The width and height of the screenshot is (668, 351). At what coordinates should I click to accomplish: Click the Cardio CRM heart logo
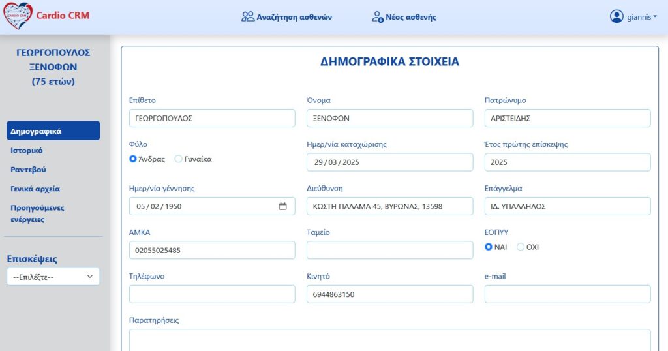point(18,16)
